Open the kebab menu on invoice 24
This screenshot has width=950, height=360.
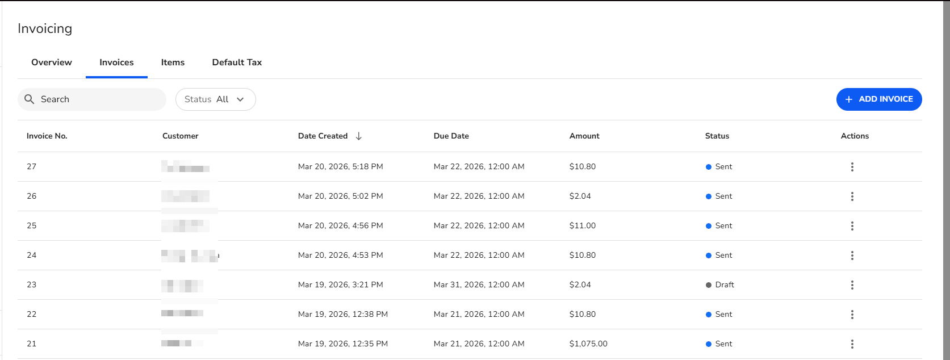852,256
